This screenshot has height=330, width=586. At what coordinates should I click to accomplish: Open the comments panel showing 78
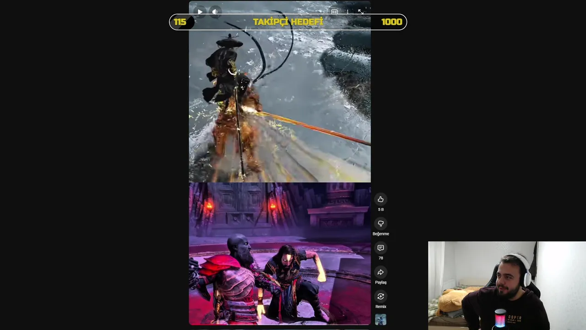(x=380, y=247)
